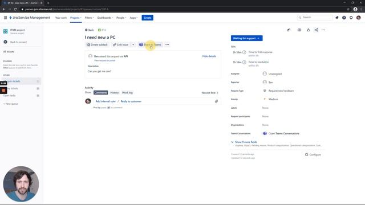Reload the page using browser refresh button
This screenshot has height=205, width=365.
[15, 9]
